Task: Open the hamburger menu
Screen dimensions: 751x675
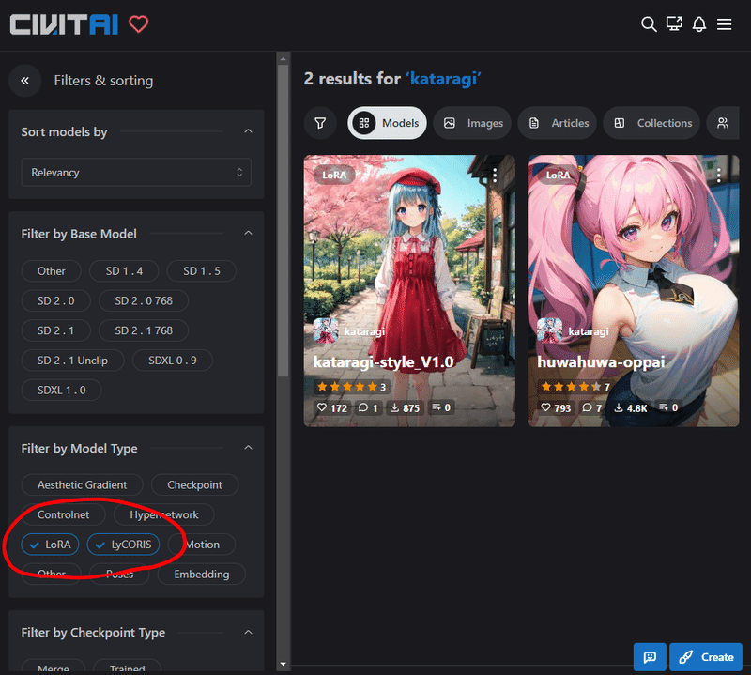Action: point(724,24)
